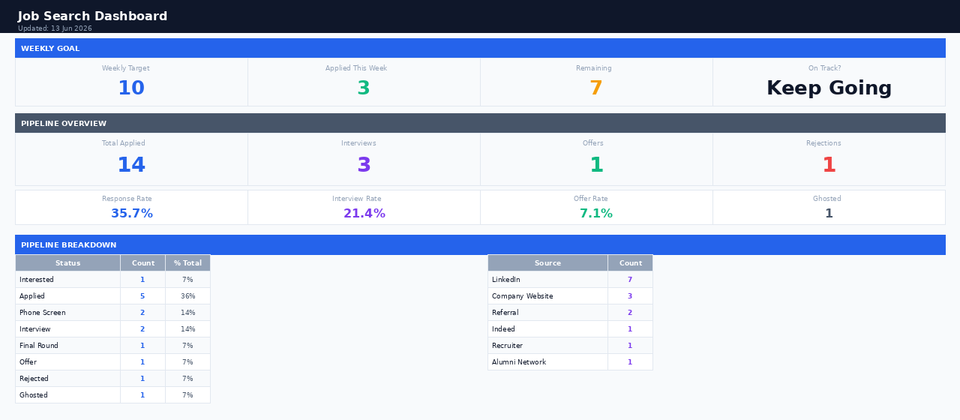The image size is (960, 420).
Task: Click the Applied This Week value 3
Action: tap(364, 88)
